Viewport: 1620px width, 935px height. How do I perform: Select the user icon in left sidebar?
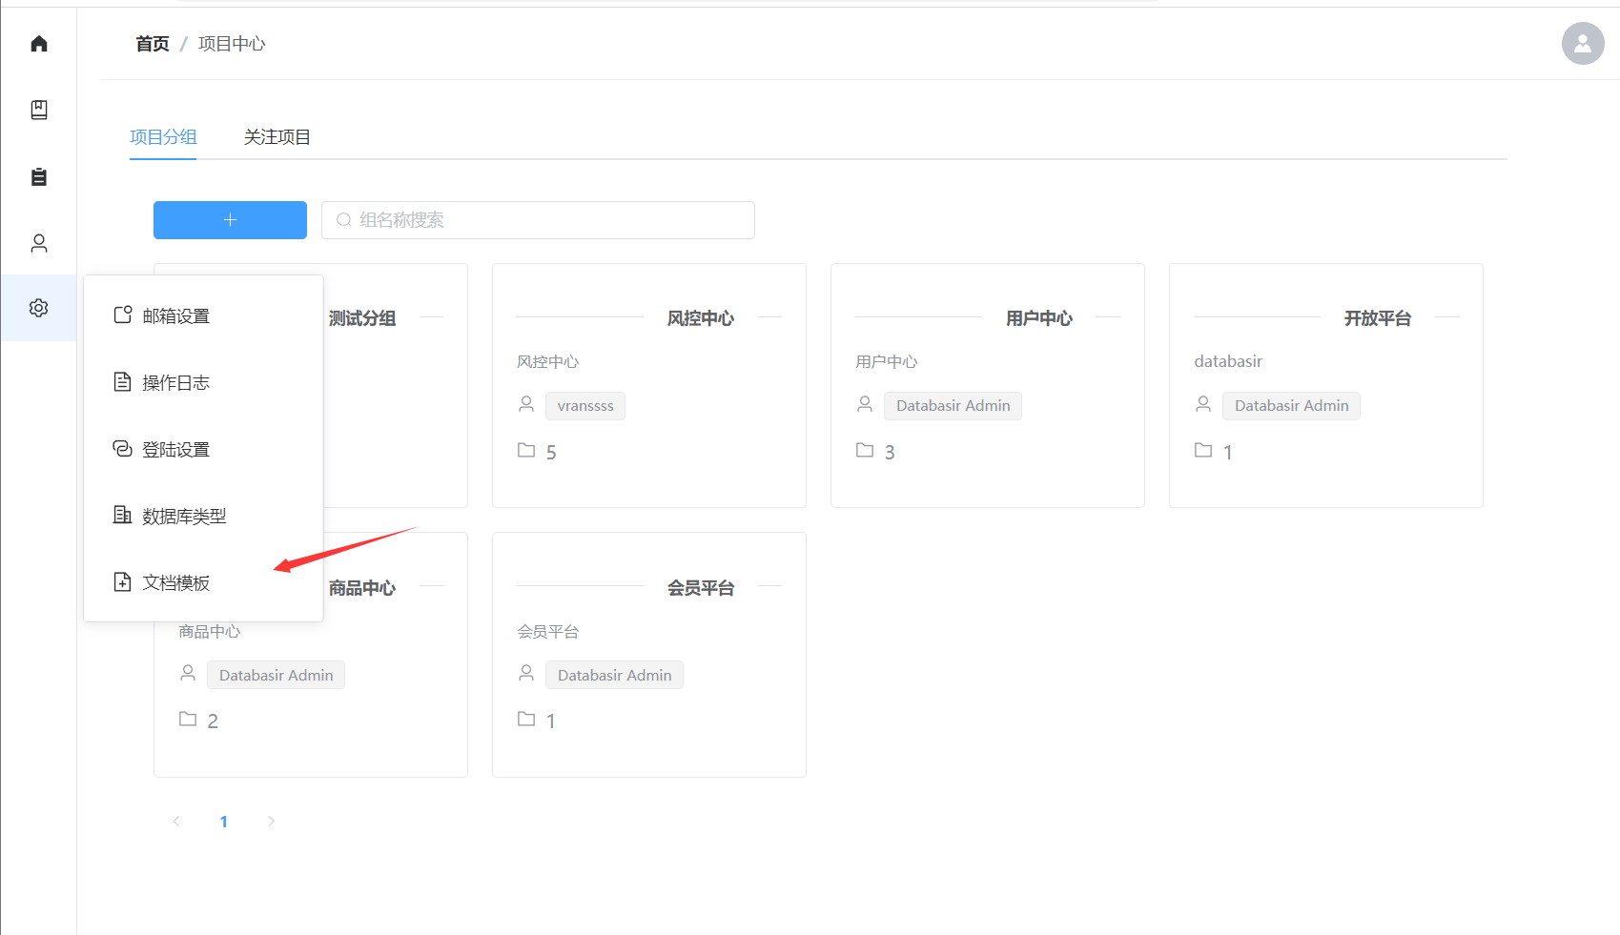[x=39, y=243]
